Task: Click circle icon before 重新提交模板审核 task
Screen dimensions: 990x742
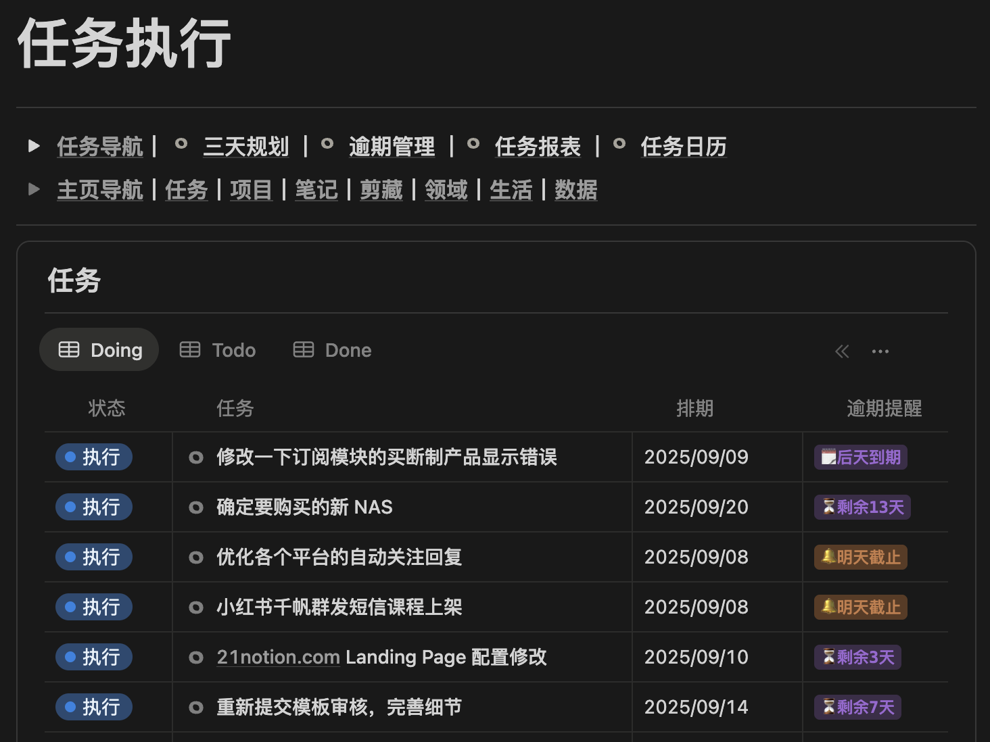Action: pyautogui.click(x=196, y=708)
